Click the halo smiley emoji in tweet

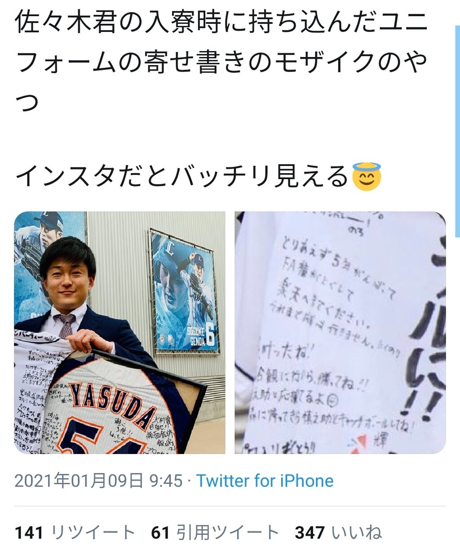point(367,176)
